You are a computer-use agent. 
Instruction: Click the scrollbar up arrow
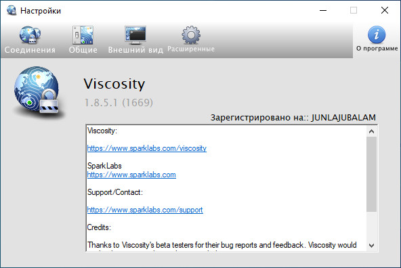pos(372,131)
